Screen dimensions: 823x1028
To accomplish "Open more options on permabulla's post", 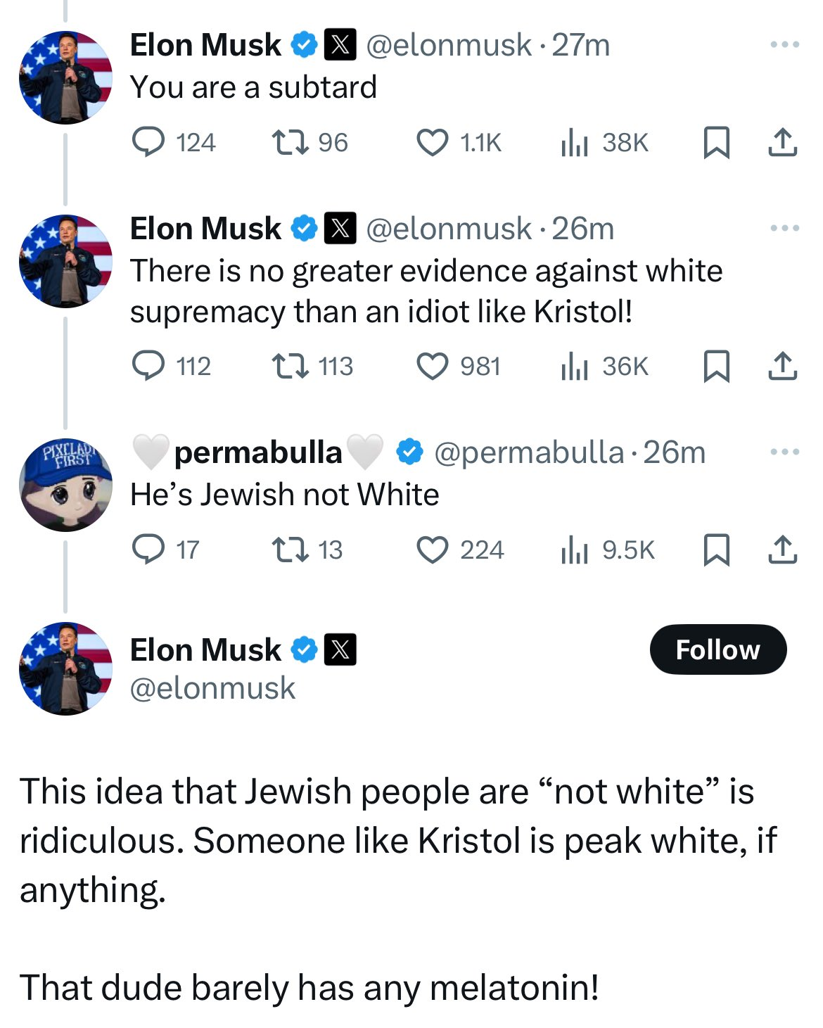I will click(784, 452).
